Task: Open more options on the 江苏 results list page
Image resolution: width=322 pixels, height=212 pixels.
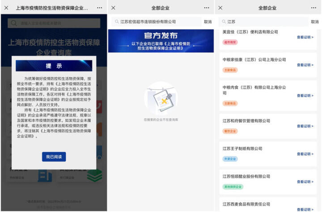Action: pyautogui.click(x=313, y=8)
